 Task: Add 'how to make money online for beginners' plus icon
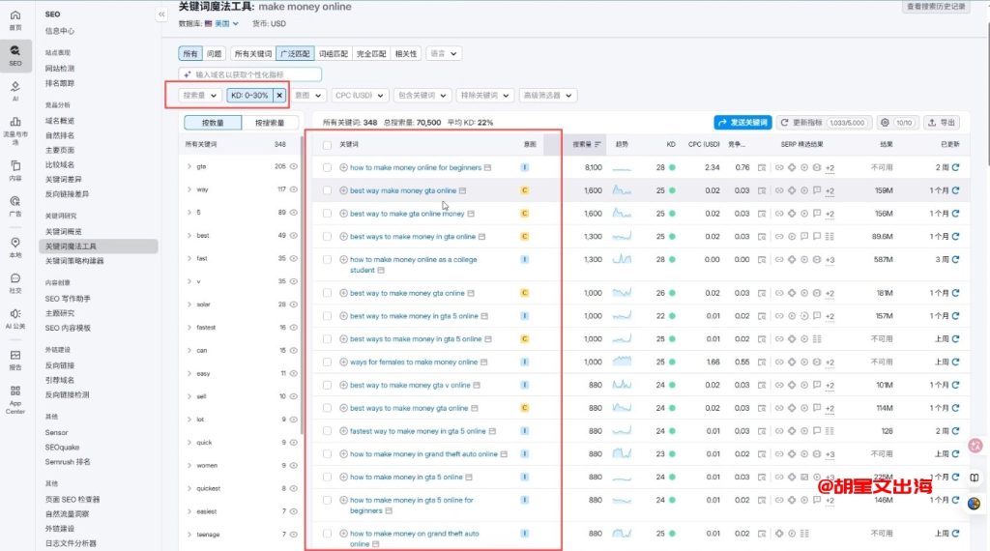[x=343, y=167]
